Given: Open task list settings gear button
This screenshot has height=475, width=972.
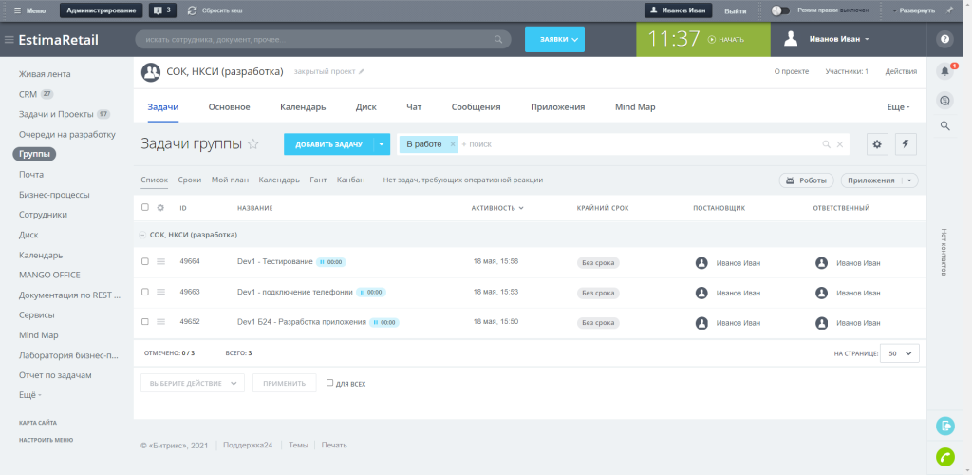Looking at the screenshot, I should click(876, 143).
